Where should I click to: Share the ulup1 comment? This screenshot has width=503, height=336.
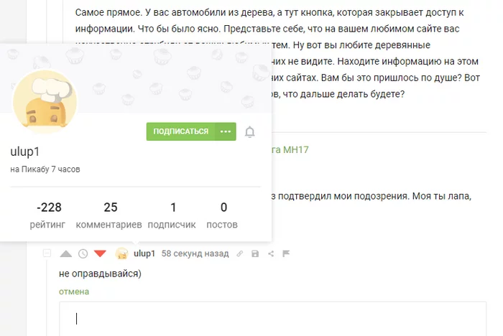tap(271, 254)
